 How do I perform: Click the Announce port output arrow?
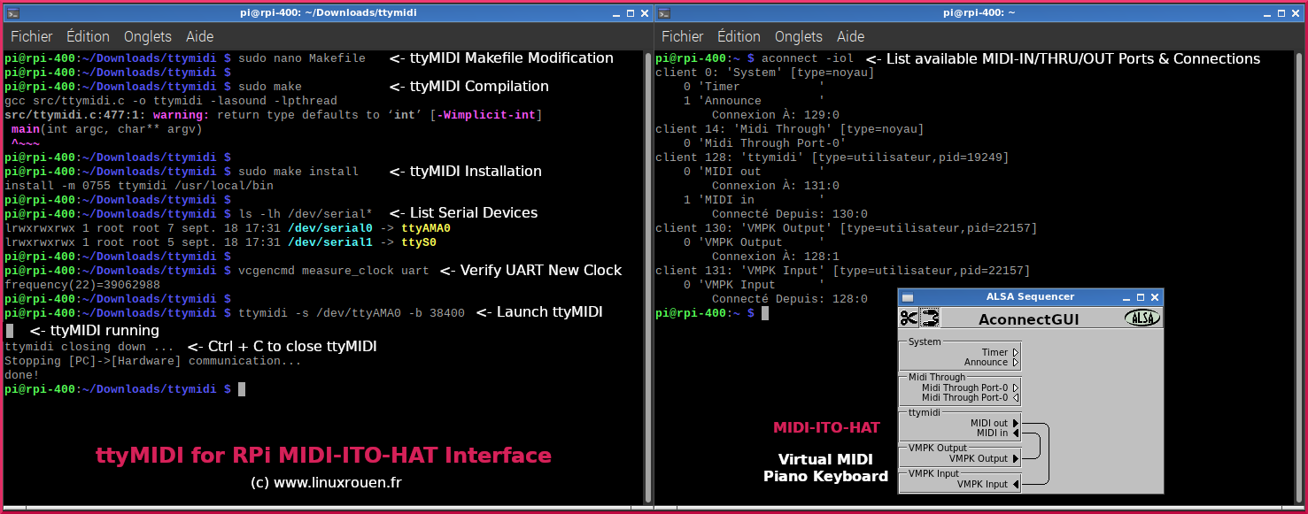click(x=1016, y=362)
